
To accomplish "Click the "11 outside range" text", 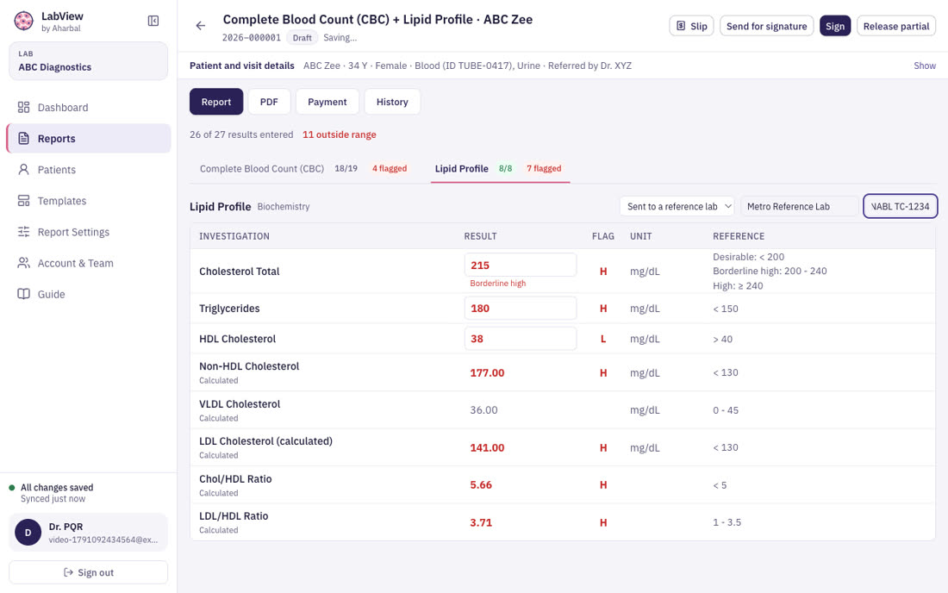I will coord(340,134).
